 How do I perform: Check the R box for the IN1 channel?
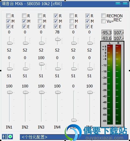pos(8,16)
